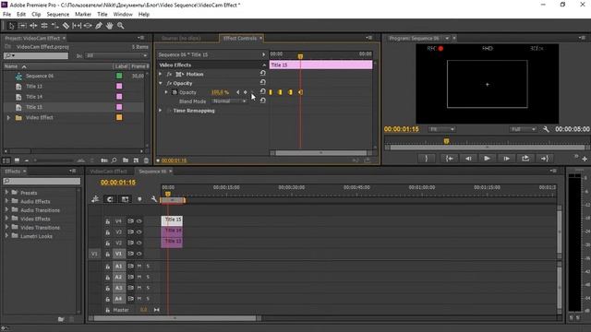Click the Project panel search field
The height and width of the screenshot is (332, 591).
[36, 55]
